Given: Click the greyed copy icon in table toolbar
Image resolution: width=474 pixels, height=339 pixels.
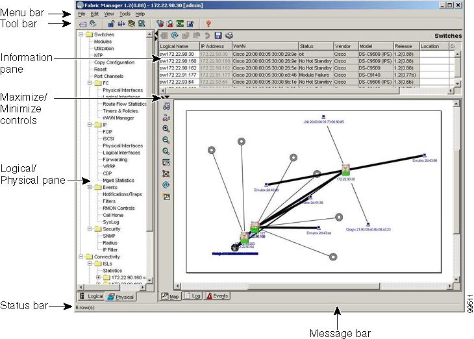Looking at the screenshot, I should click(186, 35).
